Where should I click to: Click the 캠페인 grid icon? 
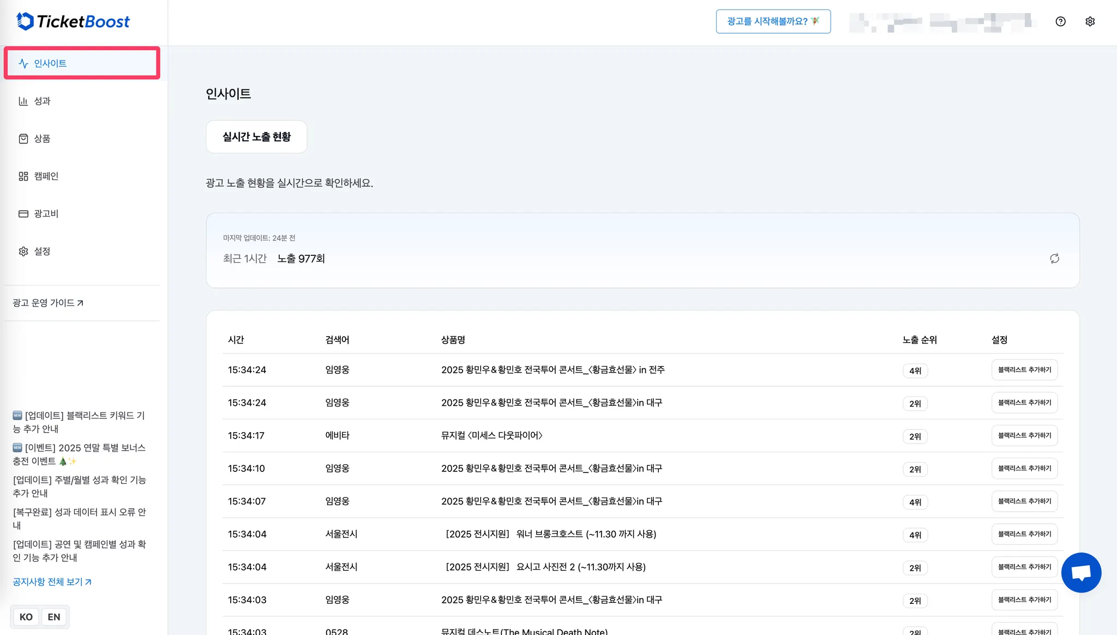pos(23,176)
